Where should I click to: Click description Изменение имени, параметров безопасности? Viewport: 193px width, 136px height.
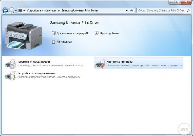click(x=144, y=65)
